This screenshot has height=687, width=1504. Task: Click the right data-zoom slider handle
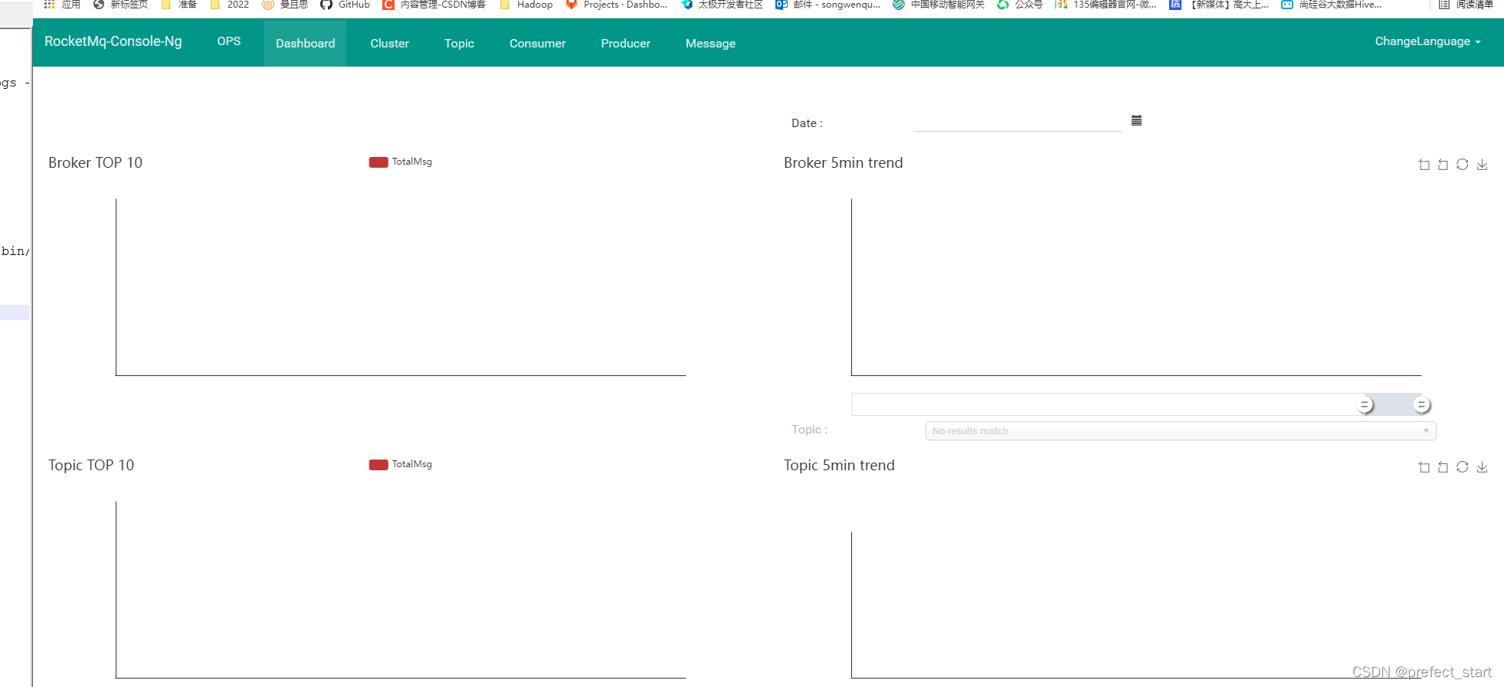click(1422, 405)
